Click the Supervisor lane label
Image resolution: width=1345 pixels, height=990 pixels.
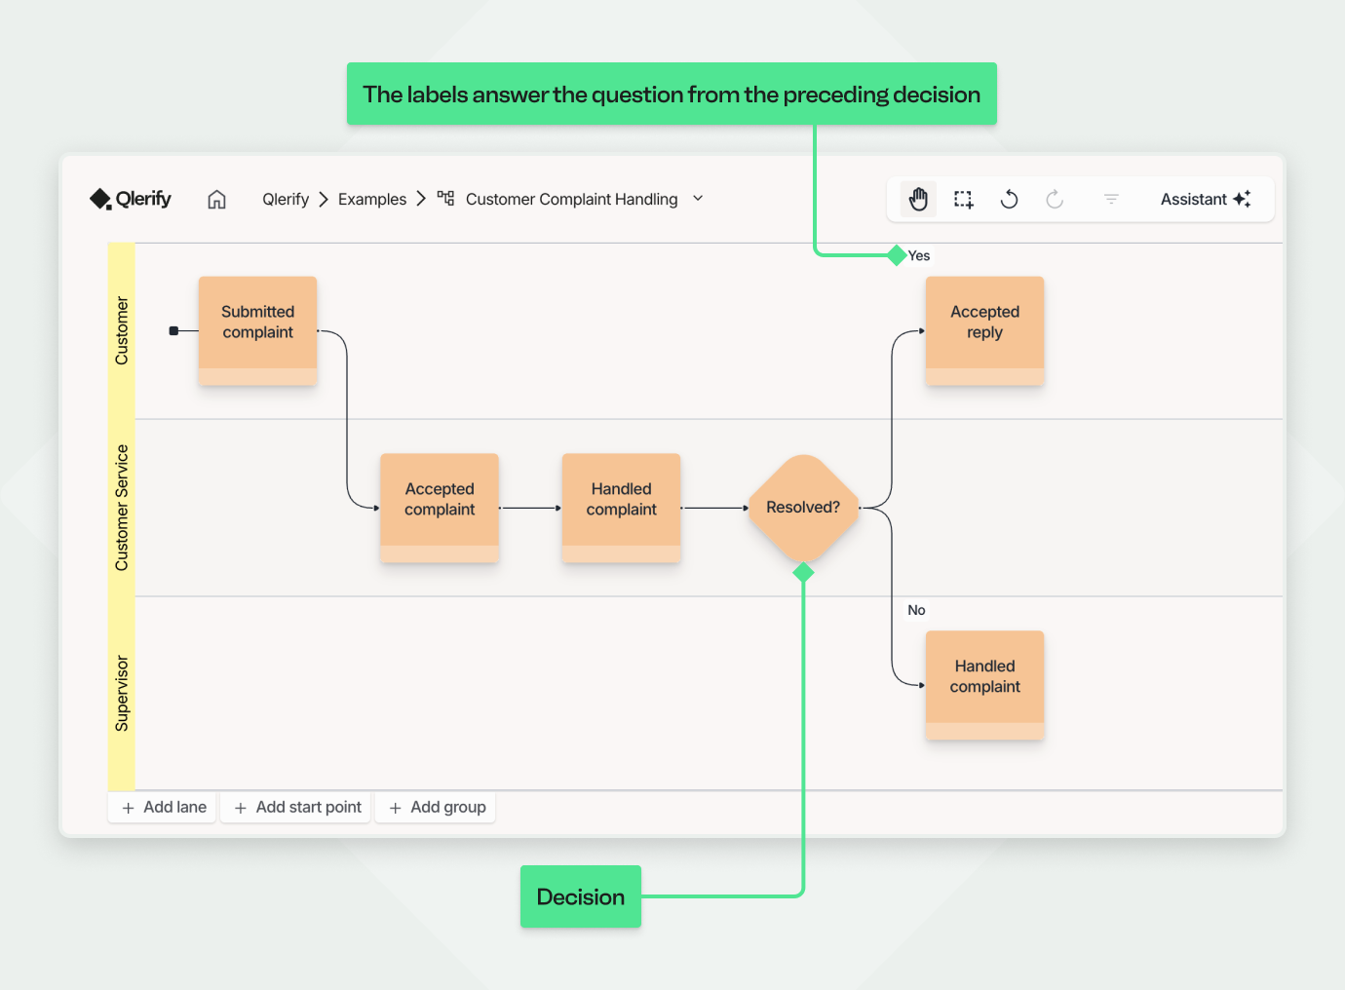pyautogui.click(x=122, y=693)
